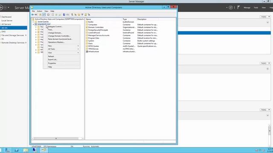The image size is (273, 153).
Task: Expand the Saved Queries tree node
Action: pos(33,22)
